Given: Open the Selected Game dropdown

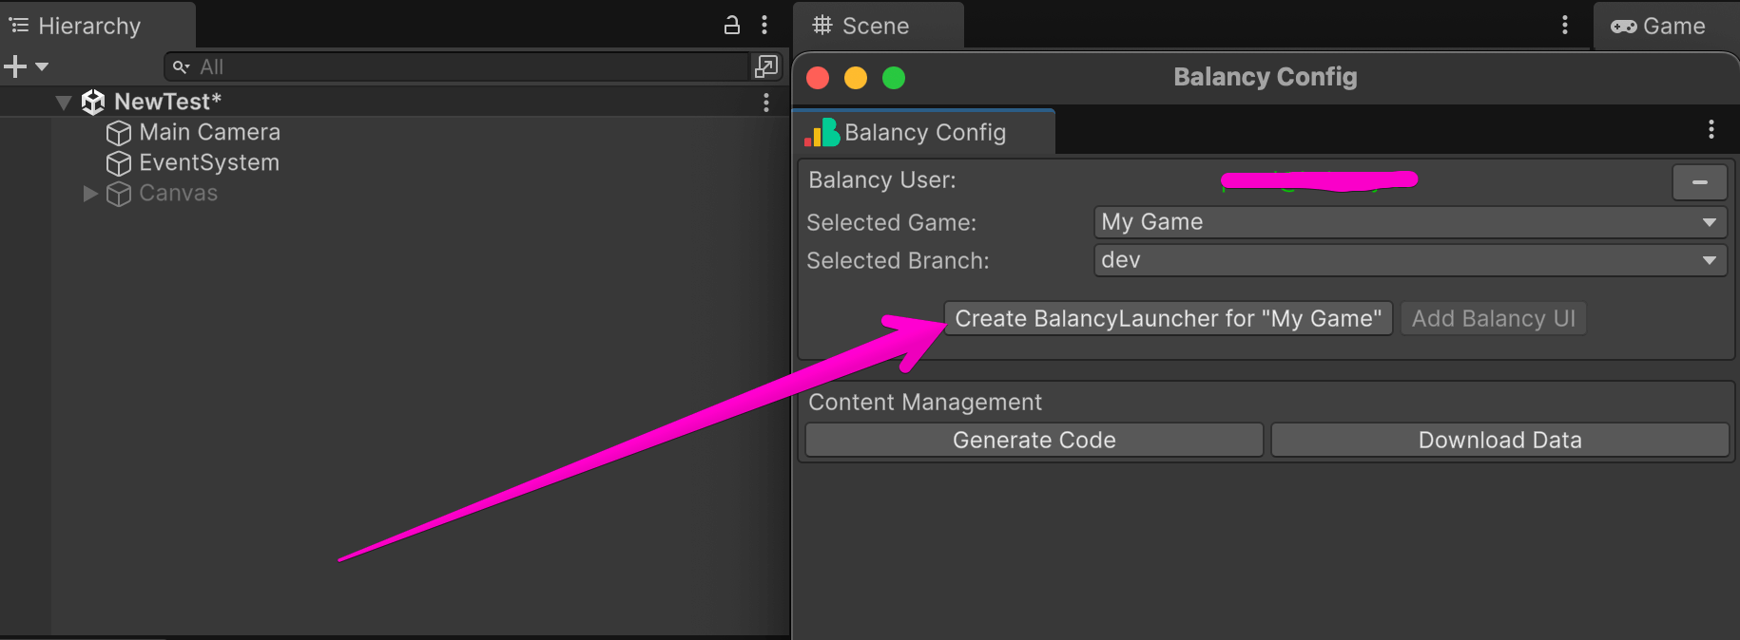Looking at the screenshot, I should (x=1410, y=222).
